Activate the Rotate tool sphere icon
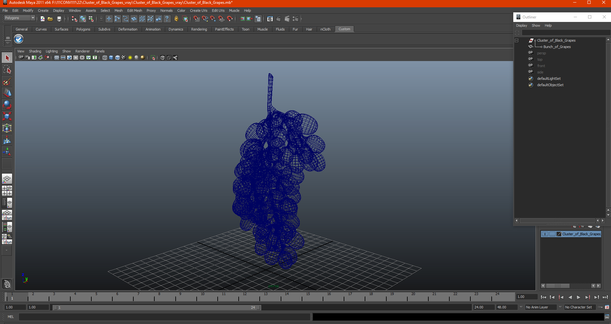This screenshot has height=324, width=611. coord(7,105)
